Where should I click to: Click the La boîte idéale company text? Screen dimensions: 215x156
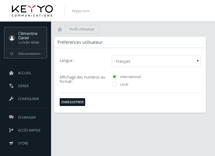tap(29, 42)
